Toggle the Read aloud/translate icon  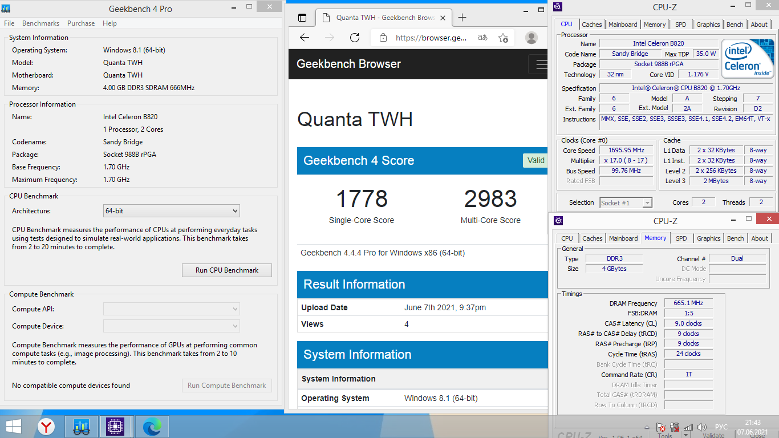[x=482, y=38]
